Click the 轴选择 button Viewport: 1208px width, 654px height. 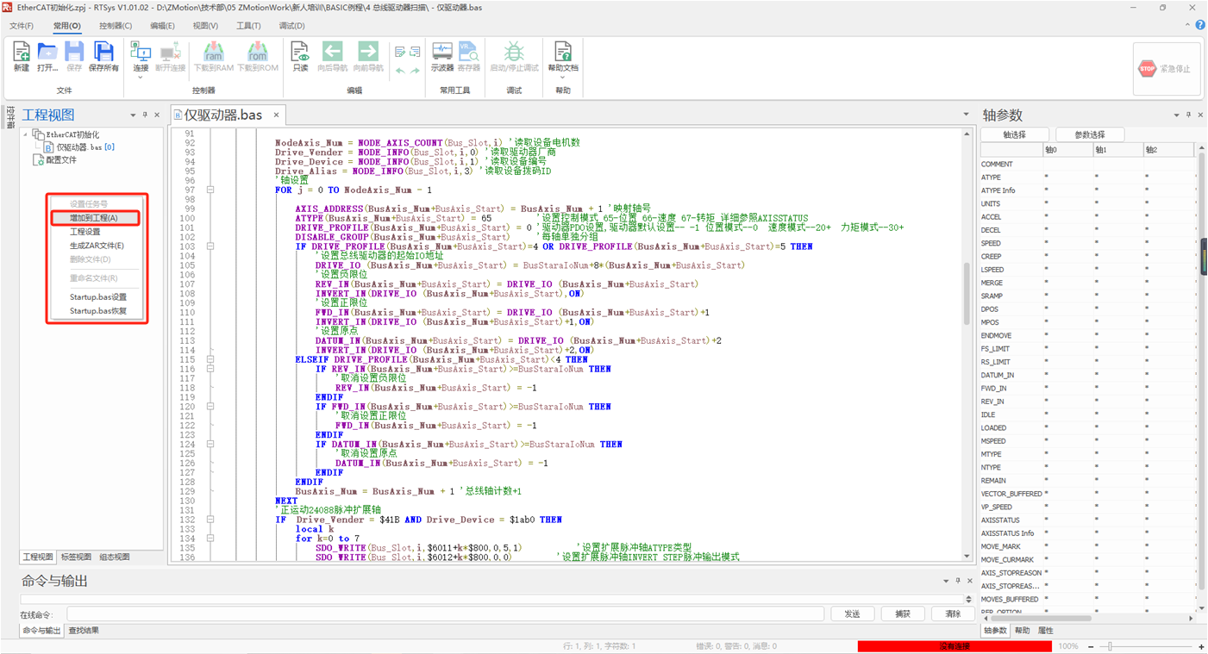[1015, 134]
